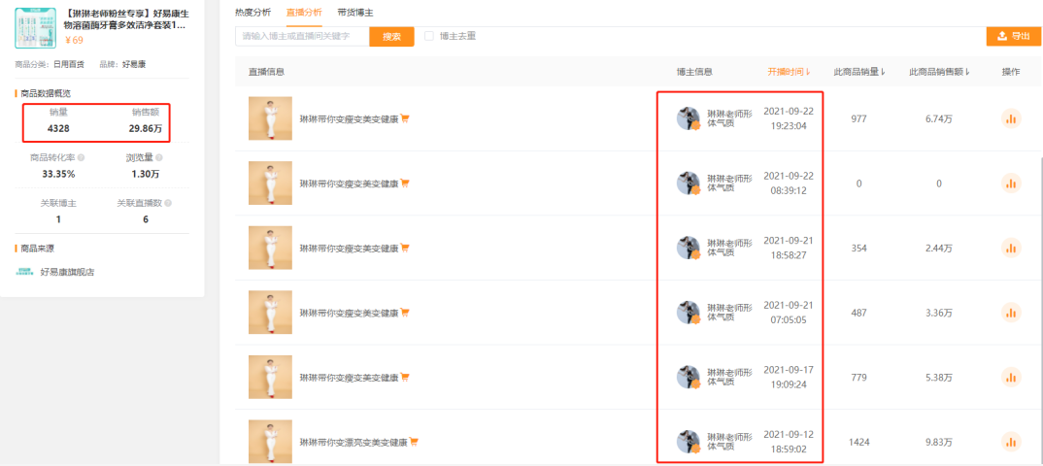Screen dimensions: 1043x466
Task: Open chart icon for 1424 sales row
Action: [1010, 442]
